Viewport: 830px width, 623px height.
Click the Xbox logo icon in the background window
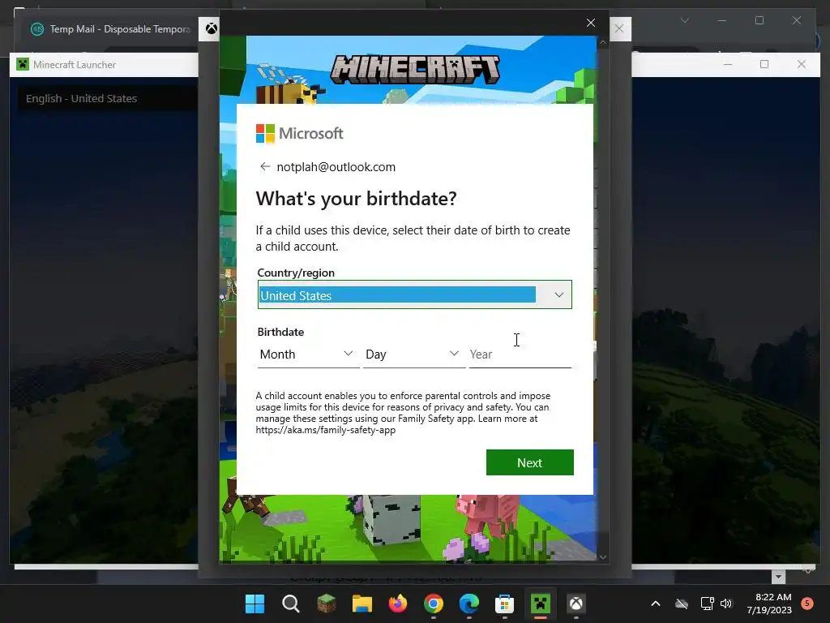(211, 28)
